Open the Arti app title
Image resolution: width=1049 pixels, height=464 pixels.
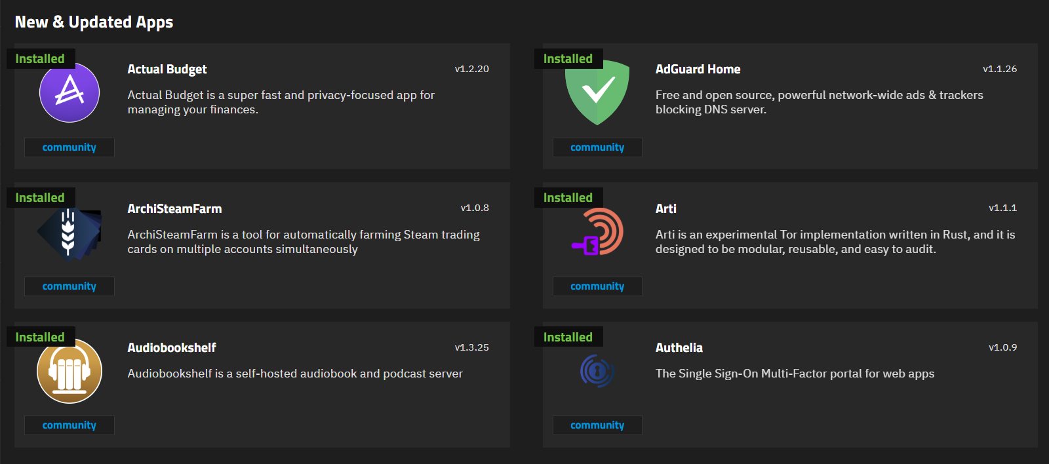666,209
